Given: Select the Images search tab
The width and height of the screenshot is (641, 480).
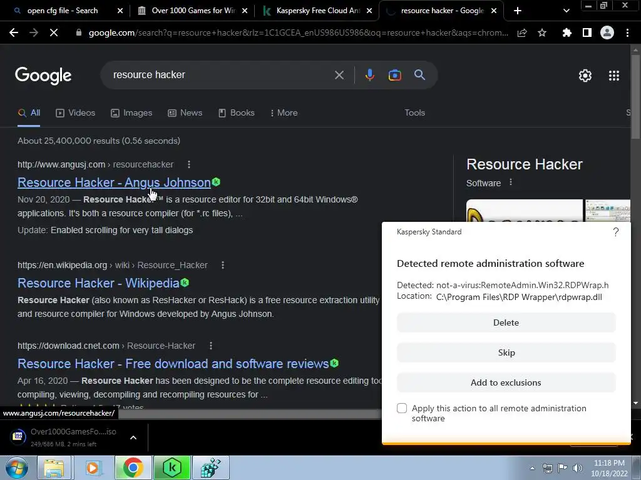Looking at the screenshot, I should pos(131,112).
